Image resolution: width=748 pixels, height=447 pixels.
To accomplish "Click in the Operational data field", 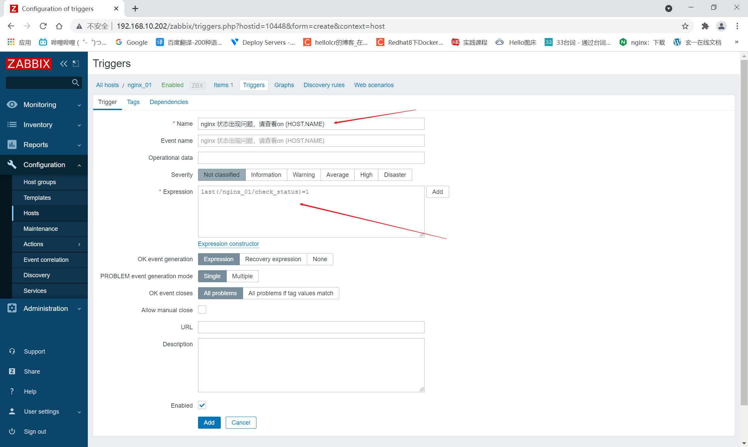I will tap(311, 158).
